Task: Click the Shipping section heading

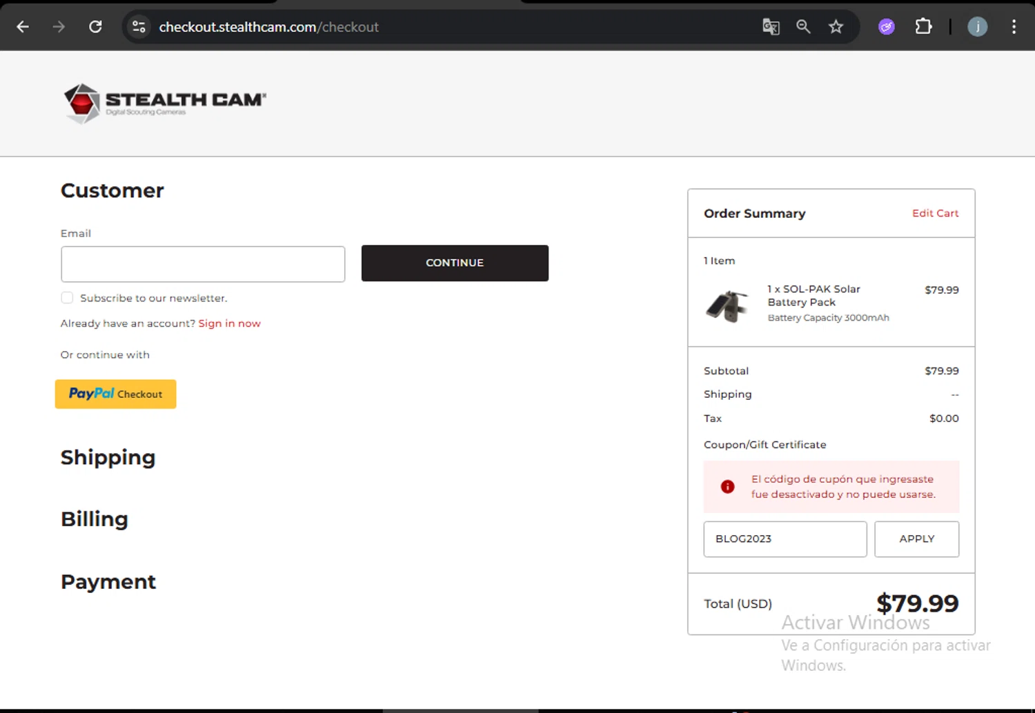Action: [x=108, y=458]
